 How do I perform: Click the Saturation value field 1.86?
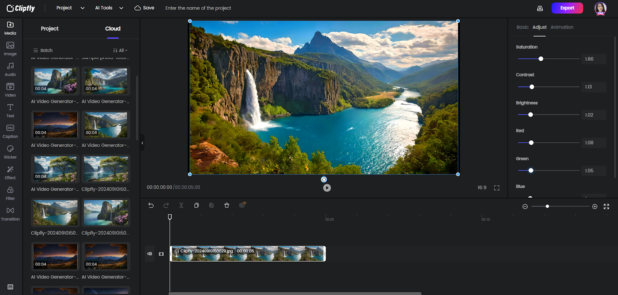(x=594, y=59)
